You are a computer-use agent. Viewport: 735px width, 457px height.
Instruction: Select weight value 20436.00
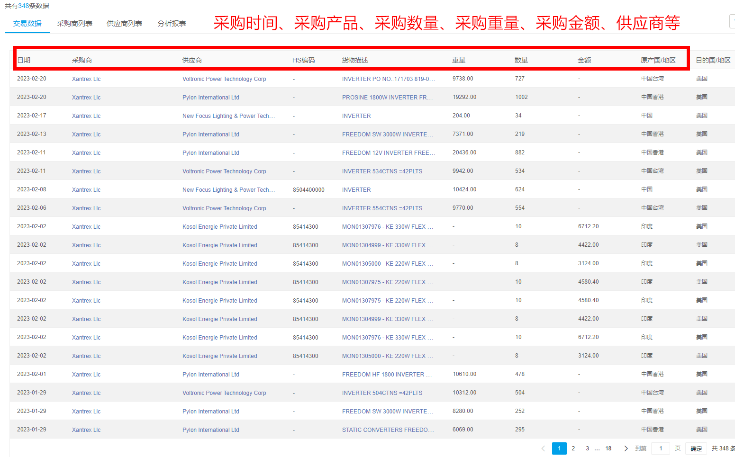coord(464,152)
